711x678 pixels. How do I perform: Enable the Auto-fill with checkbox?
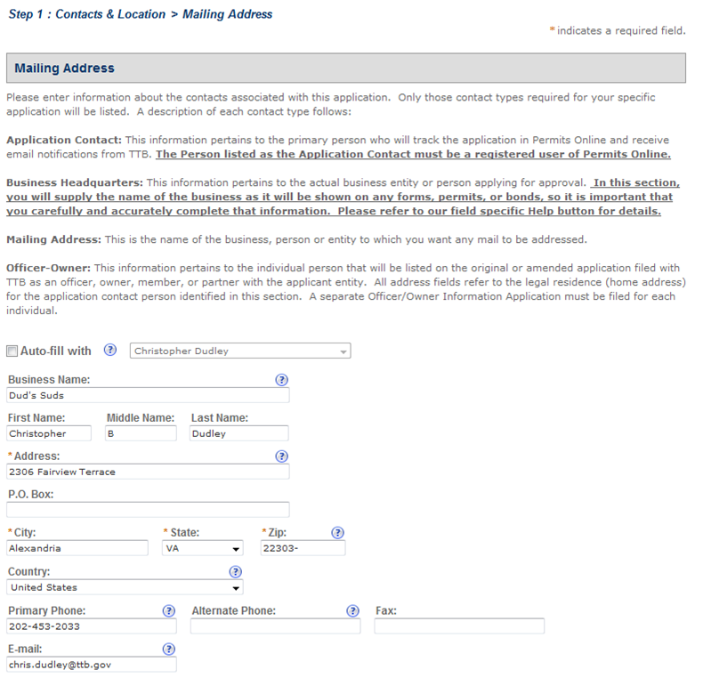[x=12, y=351]
